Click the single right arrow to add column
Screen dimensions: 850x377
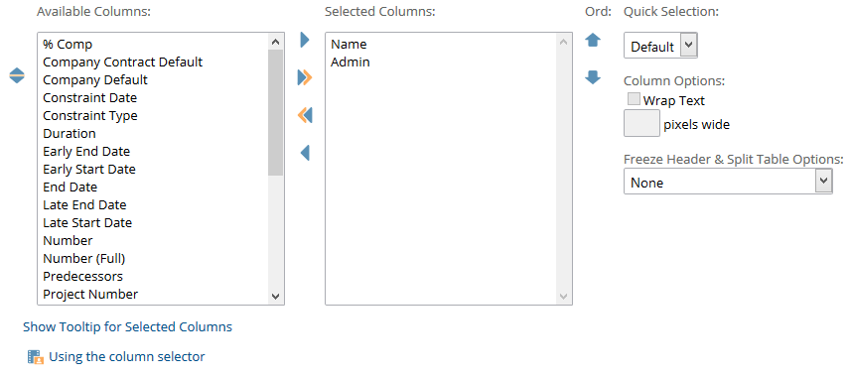305,40
